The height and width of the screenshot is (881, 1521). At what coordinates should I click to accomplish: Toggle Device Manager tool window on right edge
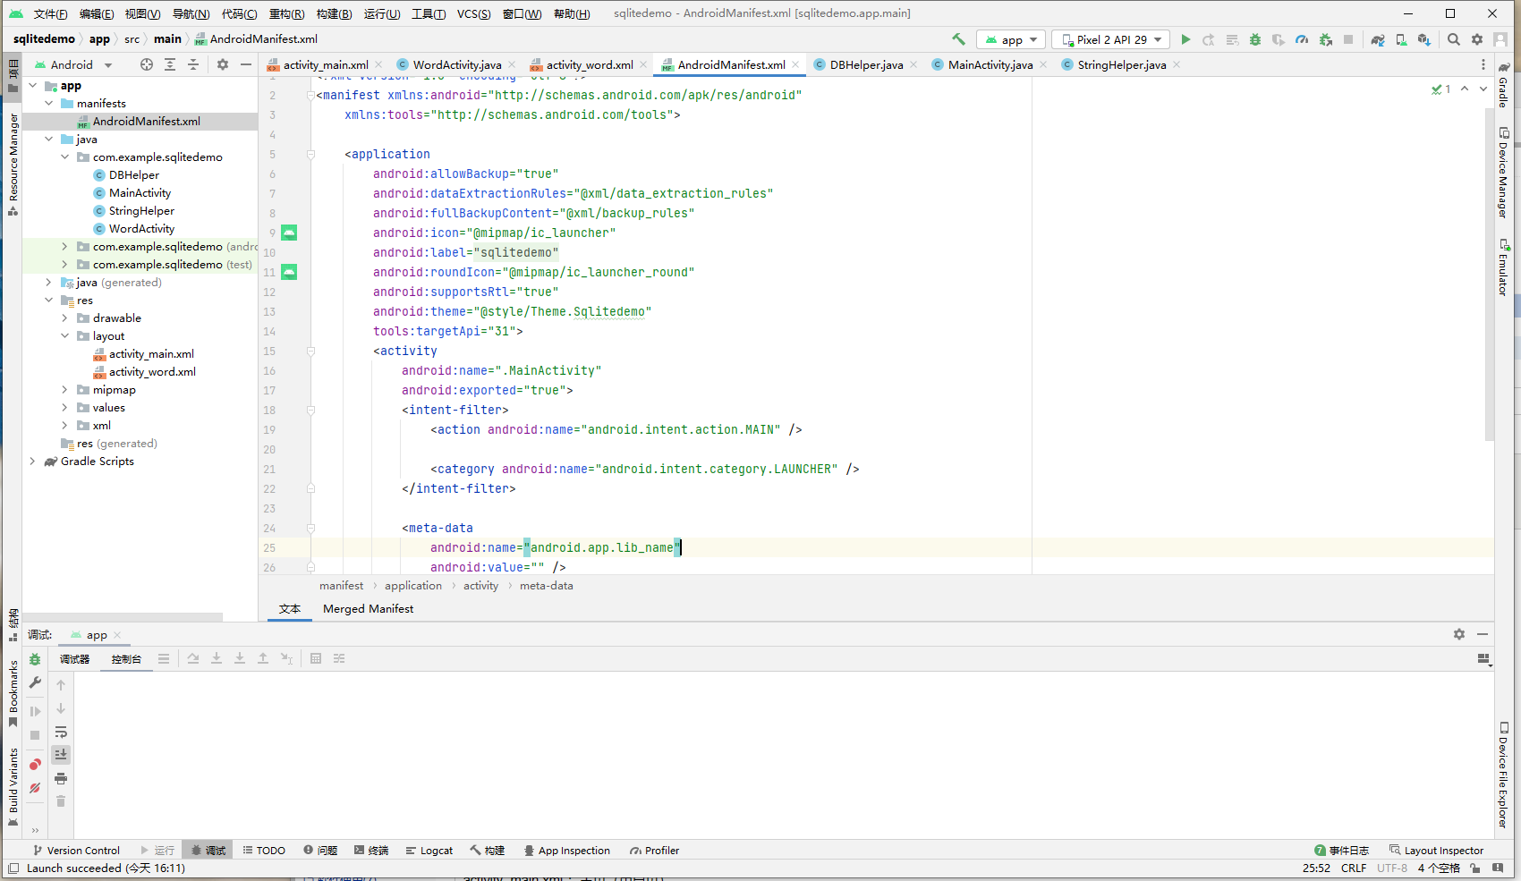pyautogui.click(x=1503, y=172)
